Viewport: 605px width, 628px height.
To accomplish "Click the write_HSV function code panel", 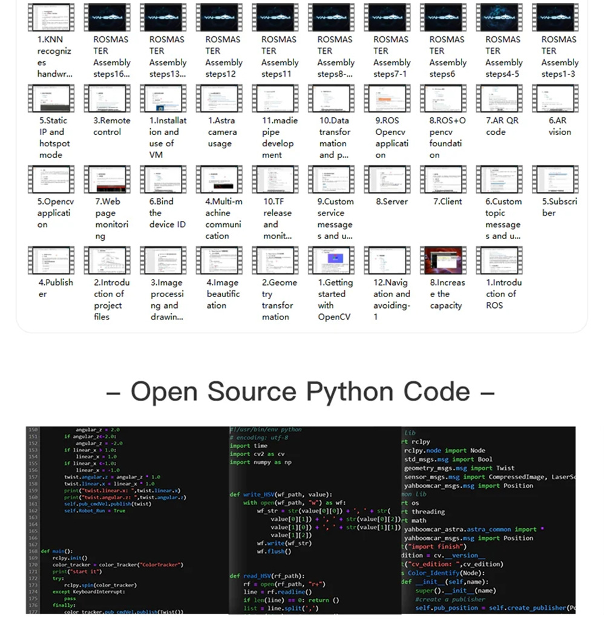I will (x=315, y=520).
